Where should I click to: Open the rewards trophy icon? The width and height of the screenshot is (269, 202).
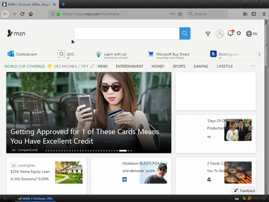click(x=208, y=34)
